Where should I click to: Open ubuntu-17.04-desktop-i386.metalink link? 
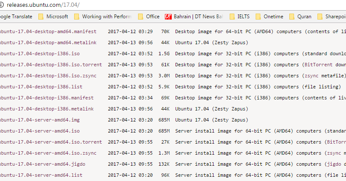(47, 109)
